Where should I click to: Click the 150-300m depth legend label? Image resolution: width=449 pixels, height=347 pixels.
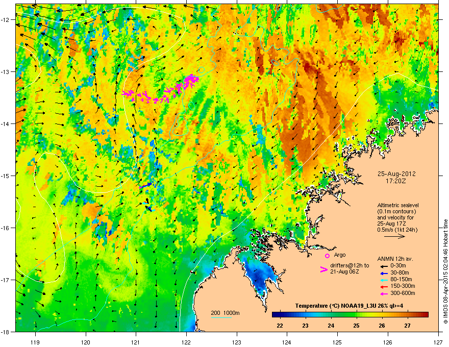point(403,286)
